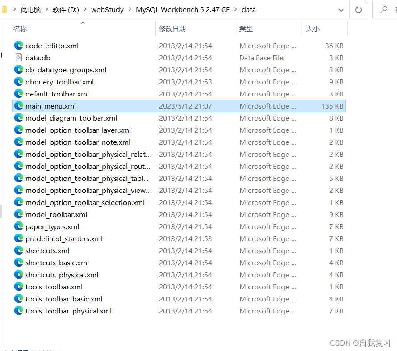397x351 pixels.
Task: Click MySQL Workbench 5.2.47 CE breadcrumb
Action: pyautogui.click(x=184, y=9)
